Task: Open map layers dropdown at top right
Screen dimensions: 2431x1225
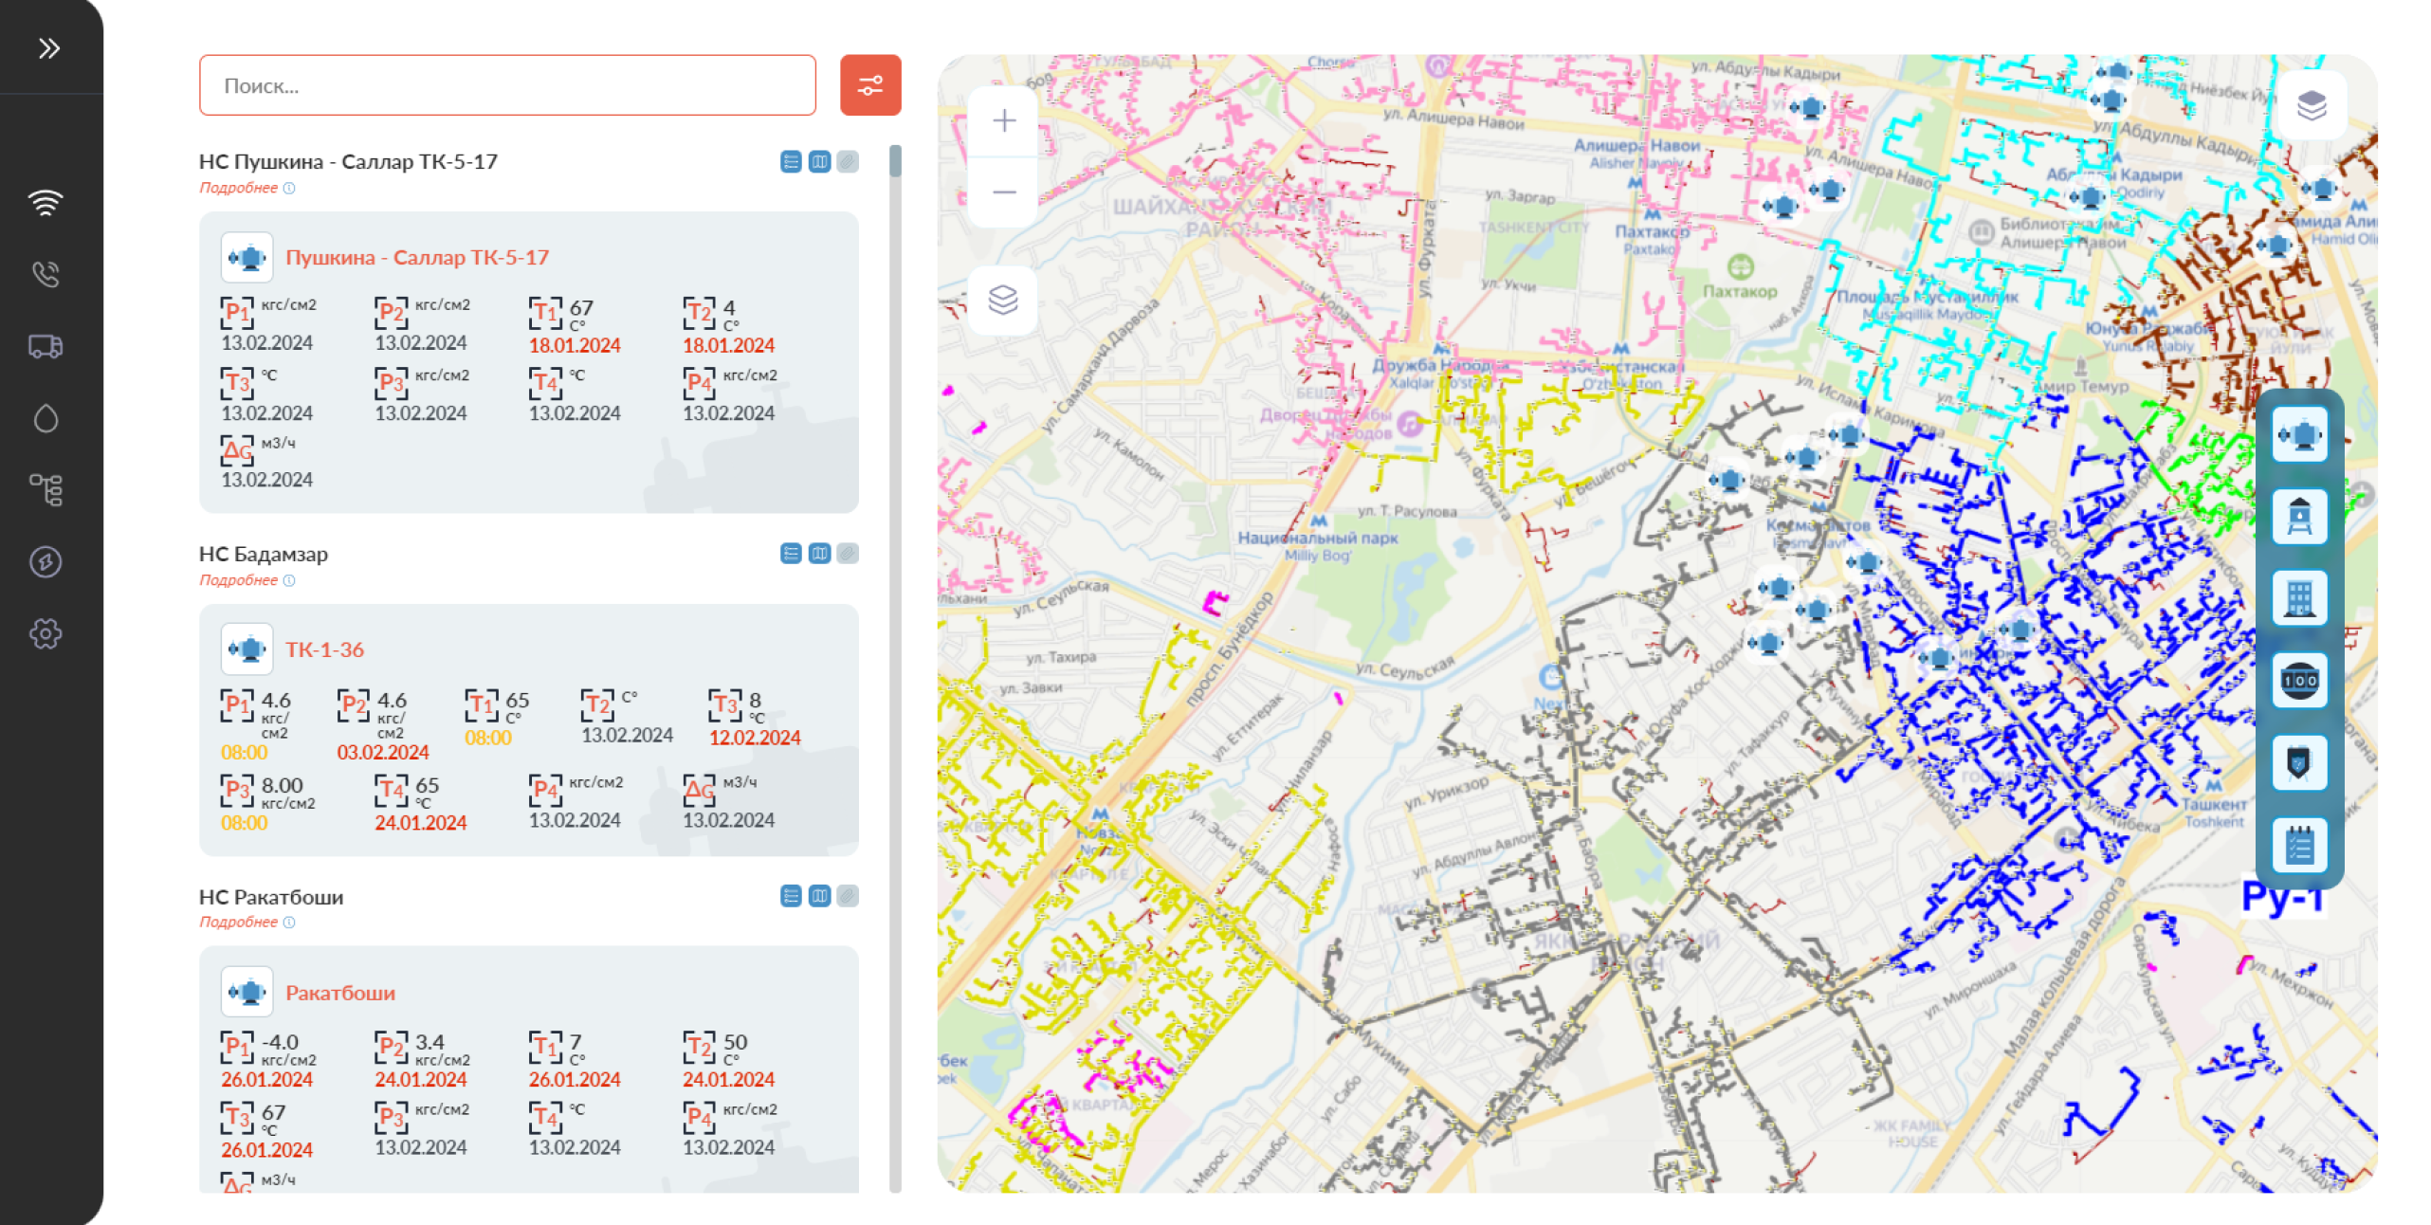Action: pyautogui.click(x=2311, y=104)
